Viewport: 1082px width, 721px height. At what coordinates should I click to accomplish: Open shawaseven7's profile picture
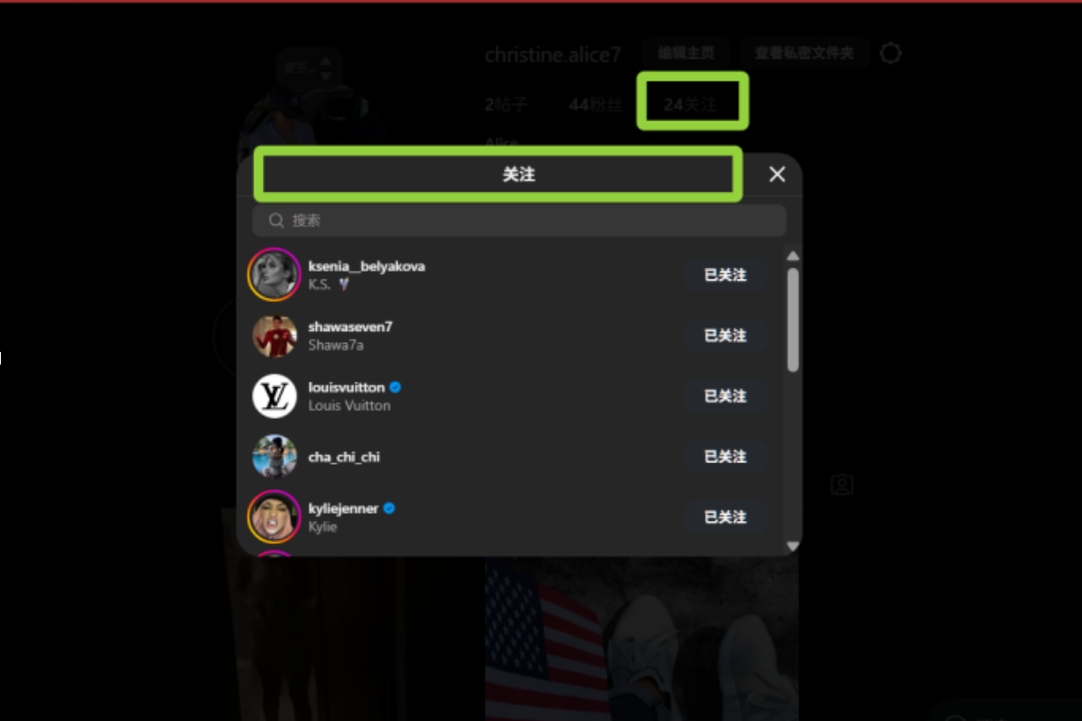point(274,336)
